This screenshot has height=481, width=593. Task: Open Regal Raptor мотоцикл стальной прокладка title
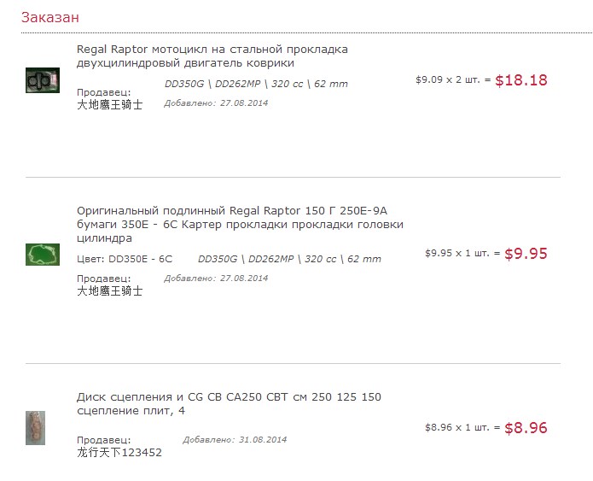tap(212, 56)
